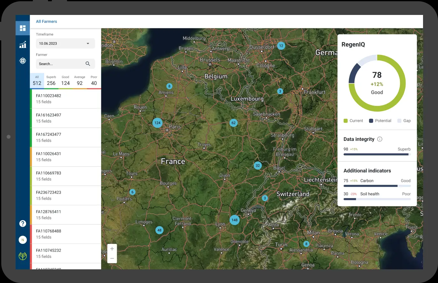Click the Additional indicators heading
Viewport: 438px width, 283px height.
pos(367,171)
